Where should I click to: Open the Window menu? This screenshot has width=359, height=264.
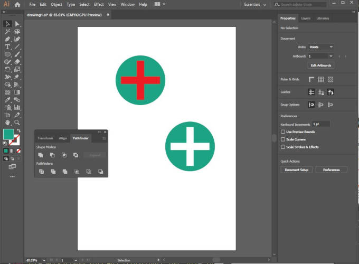(x=128, y=4)
